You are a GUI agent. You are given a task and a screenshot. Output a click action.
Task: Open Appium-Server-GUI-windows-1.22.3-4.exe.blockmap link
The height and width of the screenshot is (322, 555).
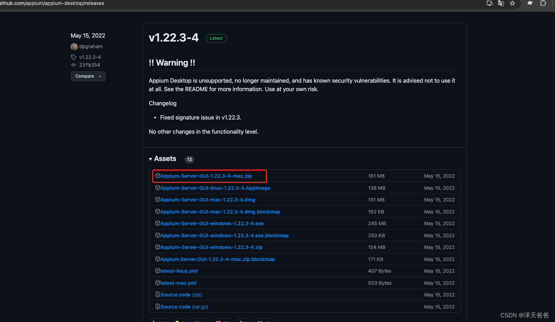(x=225, y=235)
